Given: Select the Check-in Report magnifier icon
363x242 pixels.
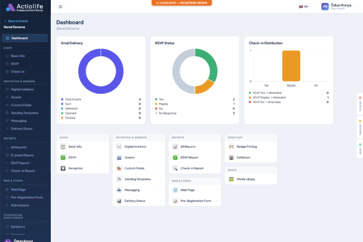Looking at the screenshot, I should click(x=175, y=168).
